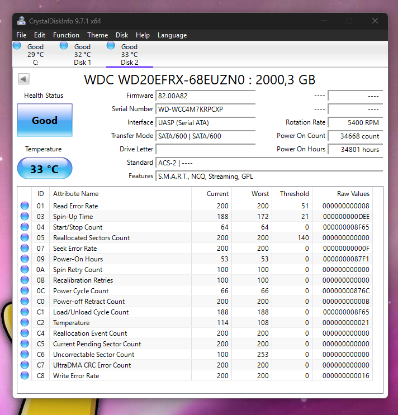Viewport: 398px width, 415px height.
Task: Click the status icon for Start/Stop Count
Action: (x=25, y=227)
